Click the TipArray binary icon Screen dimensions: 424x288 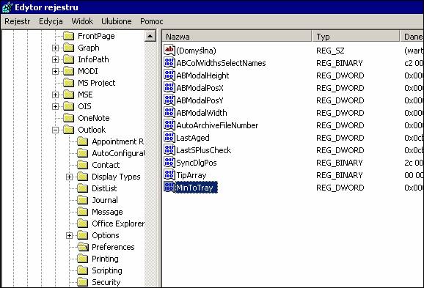coord(169,175)
